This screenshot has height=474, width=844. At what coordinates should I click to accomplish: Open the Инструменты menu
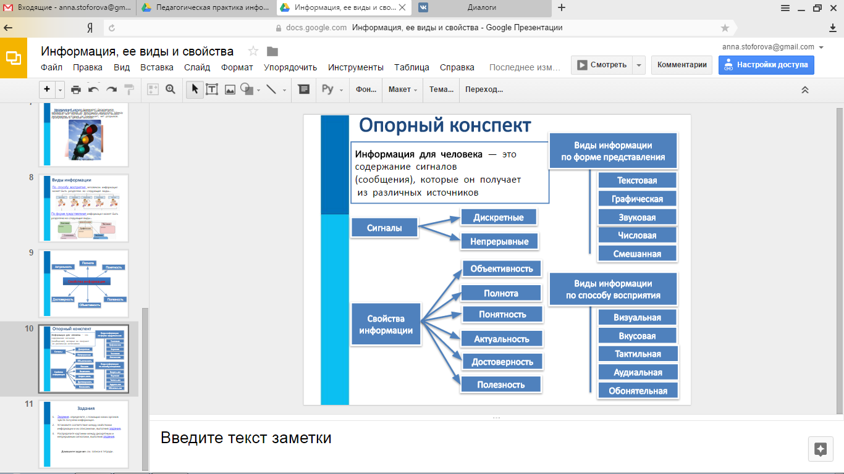(x=356, y=67)
